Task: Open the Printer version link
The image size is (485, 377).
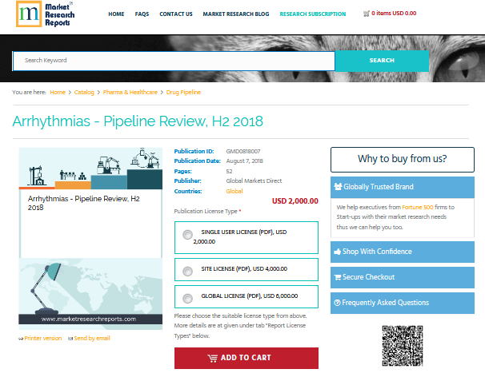Action: click(x=43, y=339)
